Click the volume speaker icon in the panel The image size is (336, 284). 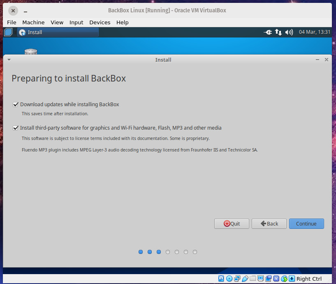click(289, 32)
